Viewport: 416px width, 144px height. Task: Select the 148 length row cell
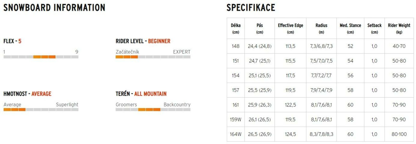(x=236, y=46)
